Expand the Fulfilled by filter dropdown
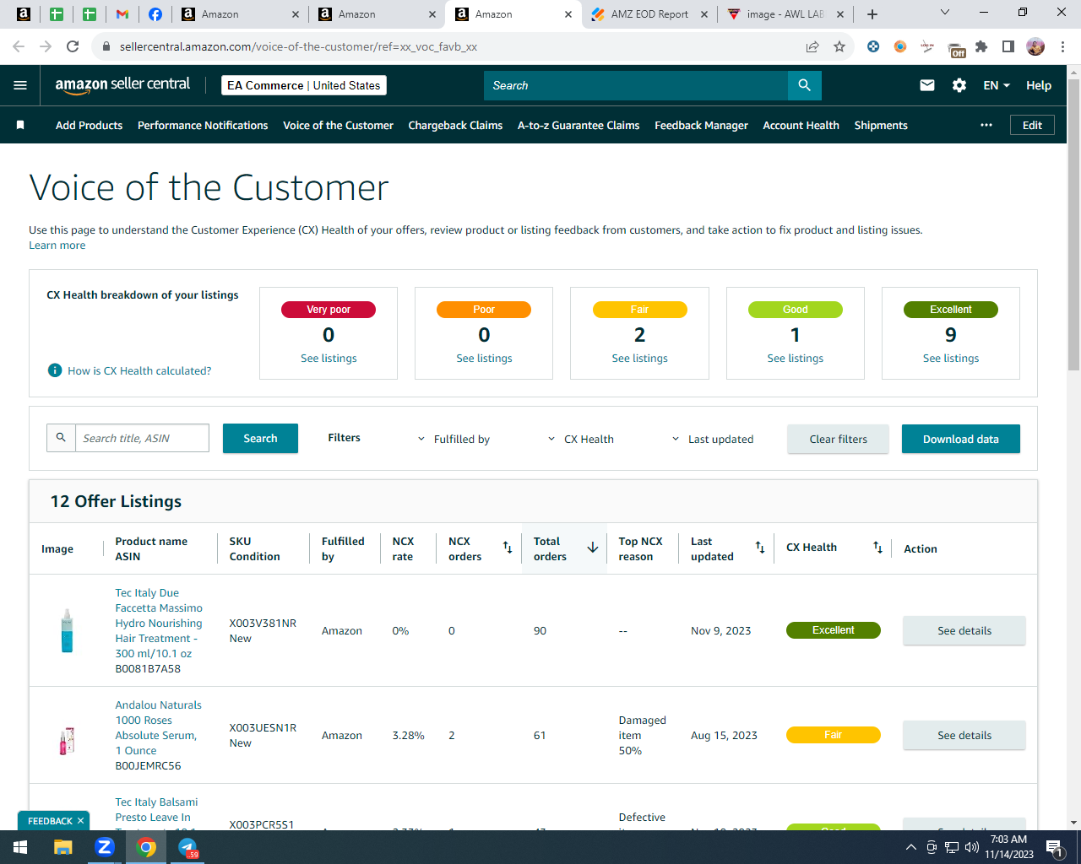 point(454,439)
